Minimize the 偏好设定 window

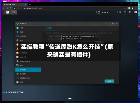tap(110, 24)
